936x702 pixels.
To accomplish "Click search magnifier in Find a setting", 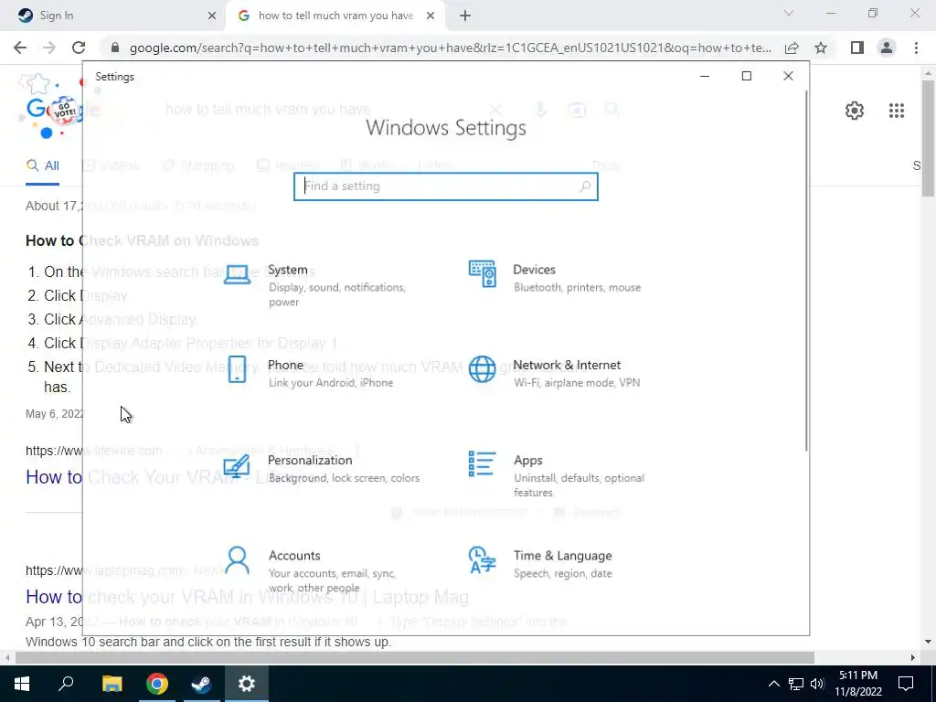I will pos(585,186).
